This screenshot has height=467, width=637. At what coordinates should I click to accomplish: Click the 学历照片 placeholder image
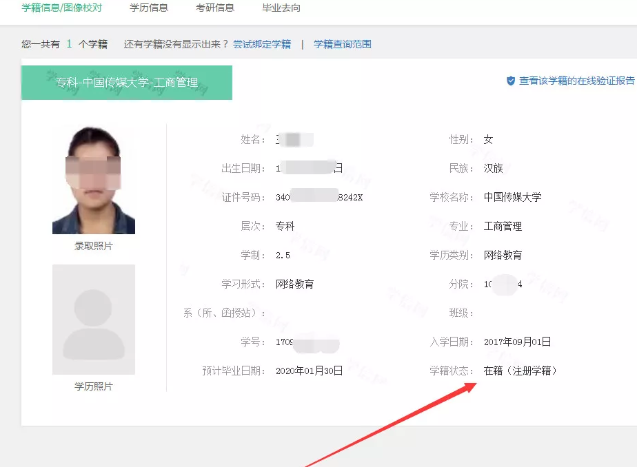click(94, 320)
